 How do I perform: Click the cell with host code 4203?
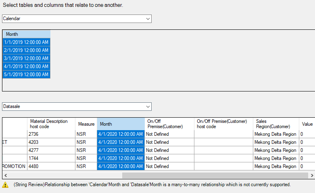(51, 142)
